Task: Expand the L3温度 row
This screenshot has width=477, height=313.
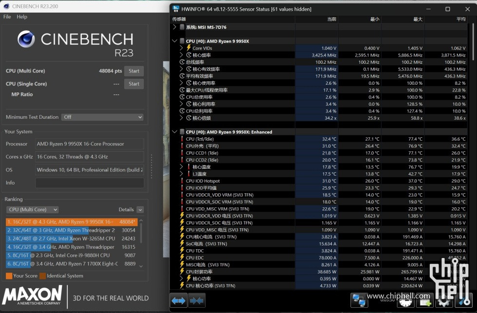Action: [181, 174]
